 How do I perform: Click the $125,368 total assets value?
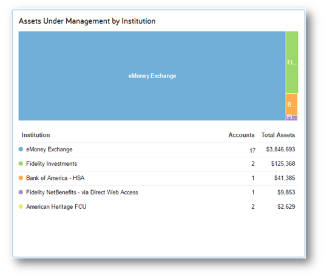coord(283,163)
